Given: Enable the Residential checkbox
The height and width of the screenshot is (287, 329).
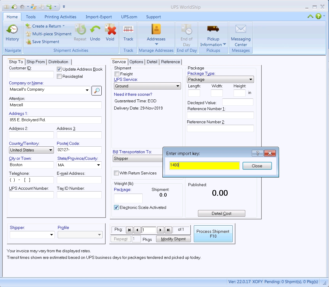Looking at the screenshot, I should tap(59, 76).
